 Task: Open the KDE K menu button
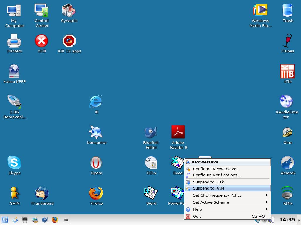[5, 220]
